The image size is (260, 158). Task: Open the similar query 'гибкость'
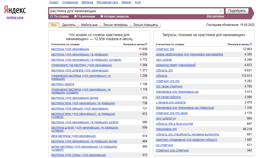click(x=162, y=76)
